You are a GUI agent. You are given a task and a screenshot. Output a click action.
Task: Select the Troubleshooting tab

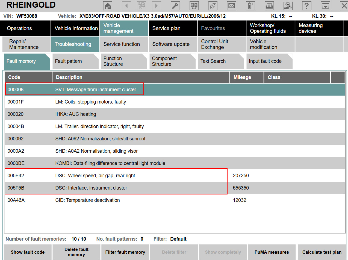tap(75, 44)
